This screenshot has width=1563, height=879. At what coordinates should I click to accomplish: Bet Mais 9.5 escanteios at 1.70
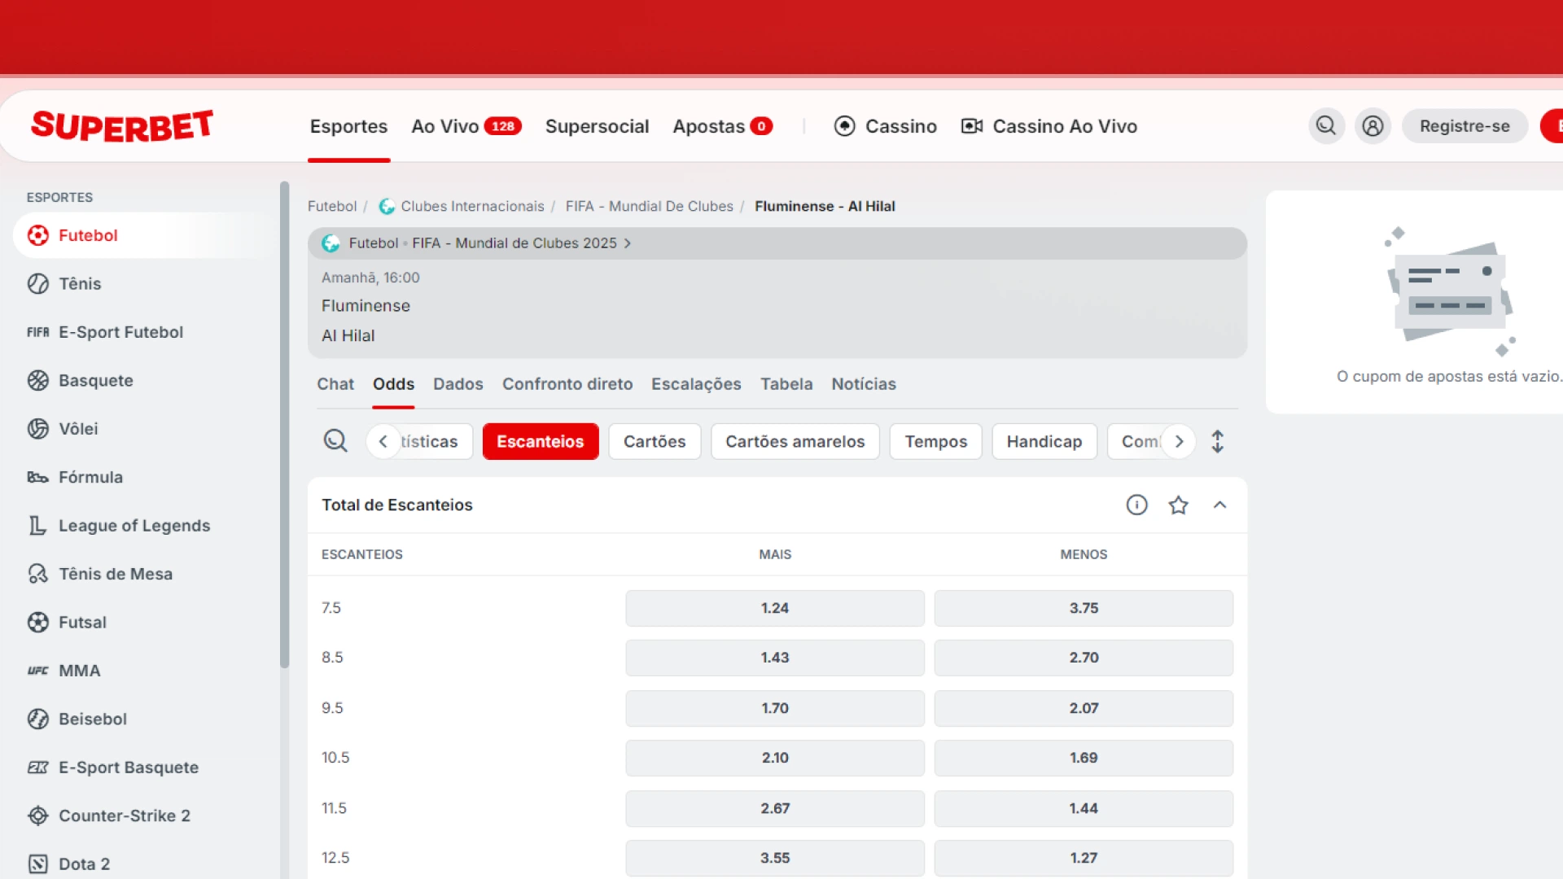click(x=775, y=708)
